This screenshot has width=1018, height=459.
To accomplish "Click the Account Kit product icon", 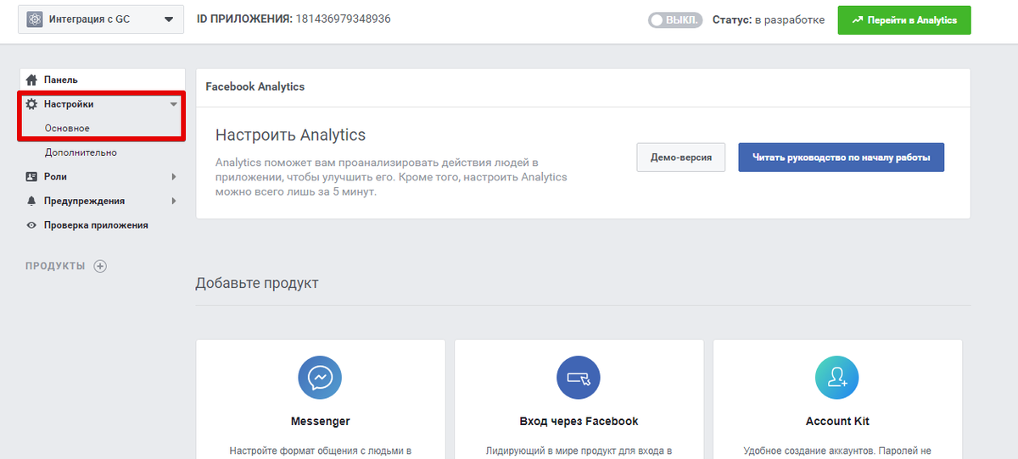I will point(837,377).
